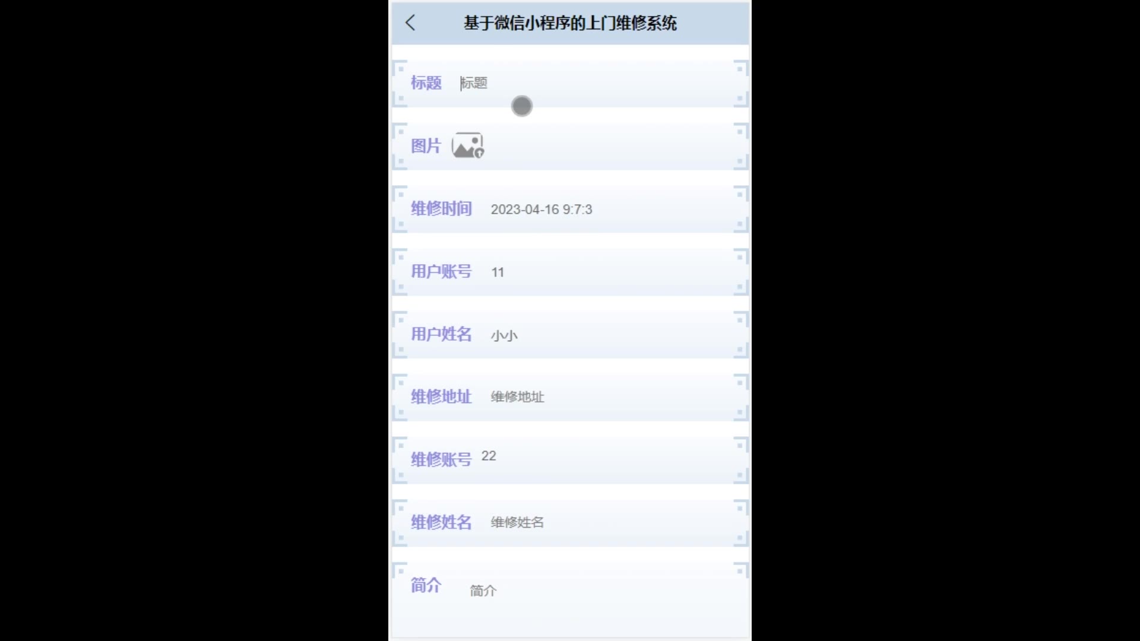Click the 简介 label

[426, 585]
